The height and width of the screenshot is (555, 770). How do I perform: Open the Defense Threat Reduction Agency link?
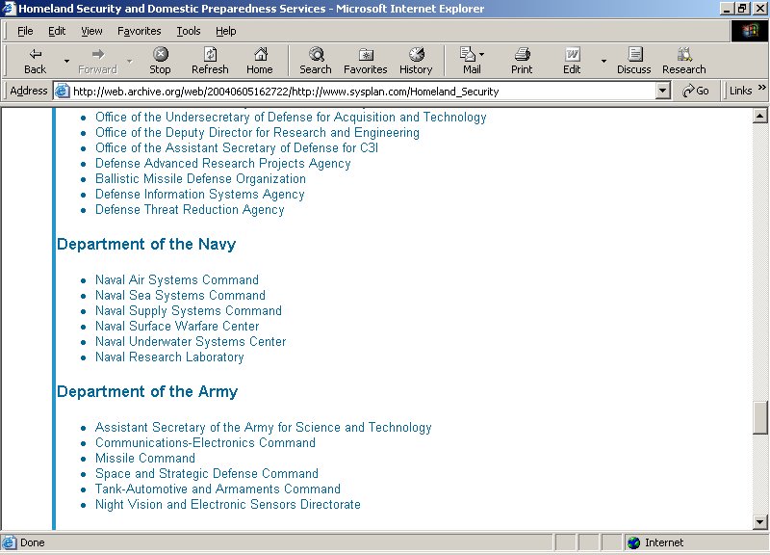pos(190,210)
